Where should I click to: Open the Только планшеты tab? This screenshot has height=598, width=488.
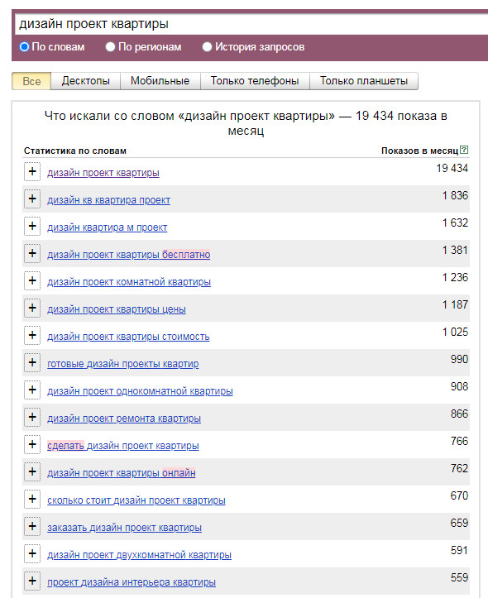click(x=364, y=81)
